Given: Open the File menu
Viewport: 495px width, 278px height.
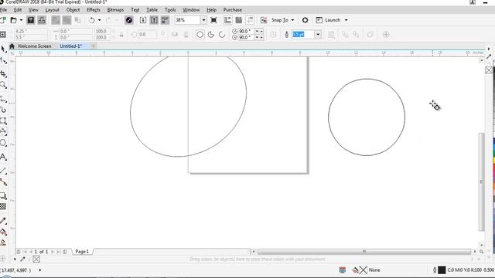Looking at the screenshot, I should pyautogui.click(x=3, y=10).
